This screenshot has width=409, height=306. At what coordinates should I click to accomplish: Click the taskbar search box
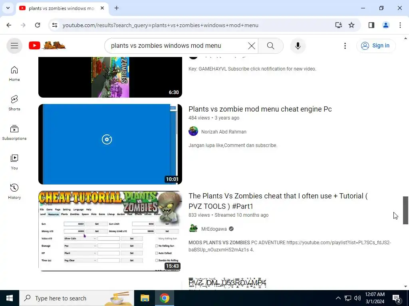tap(77, 298)
